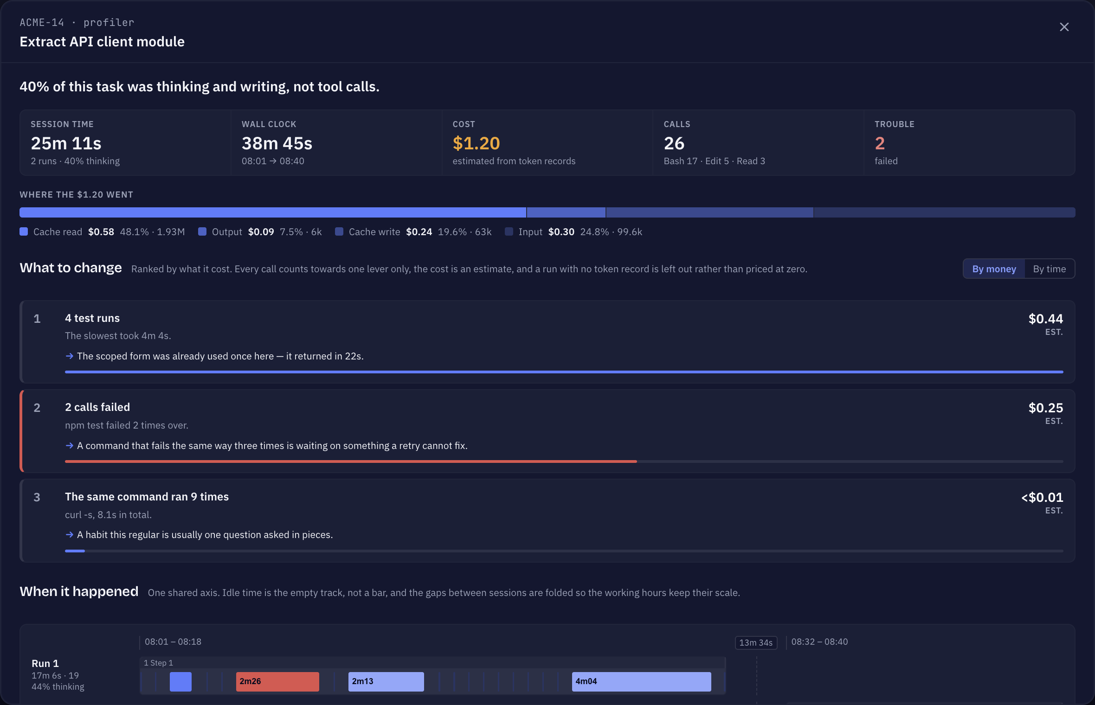This screenshot has width=1095, height=705.
Task: Open 'The same command ran 9 times' card
Action: point(547,520)
